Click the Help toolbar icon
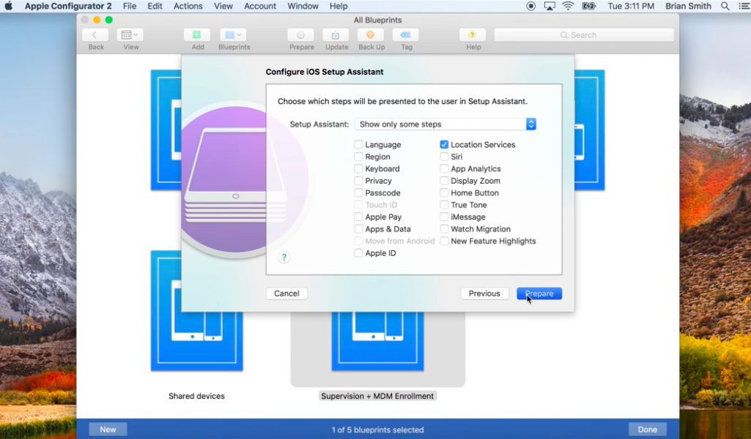 (473, 35)
